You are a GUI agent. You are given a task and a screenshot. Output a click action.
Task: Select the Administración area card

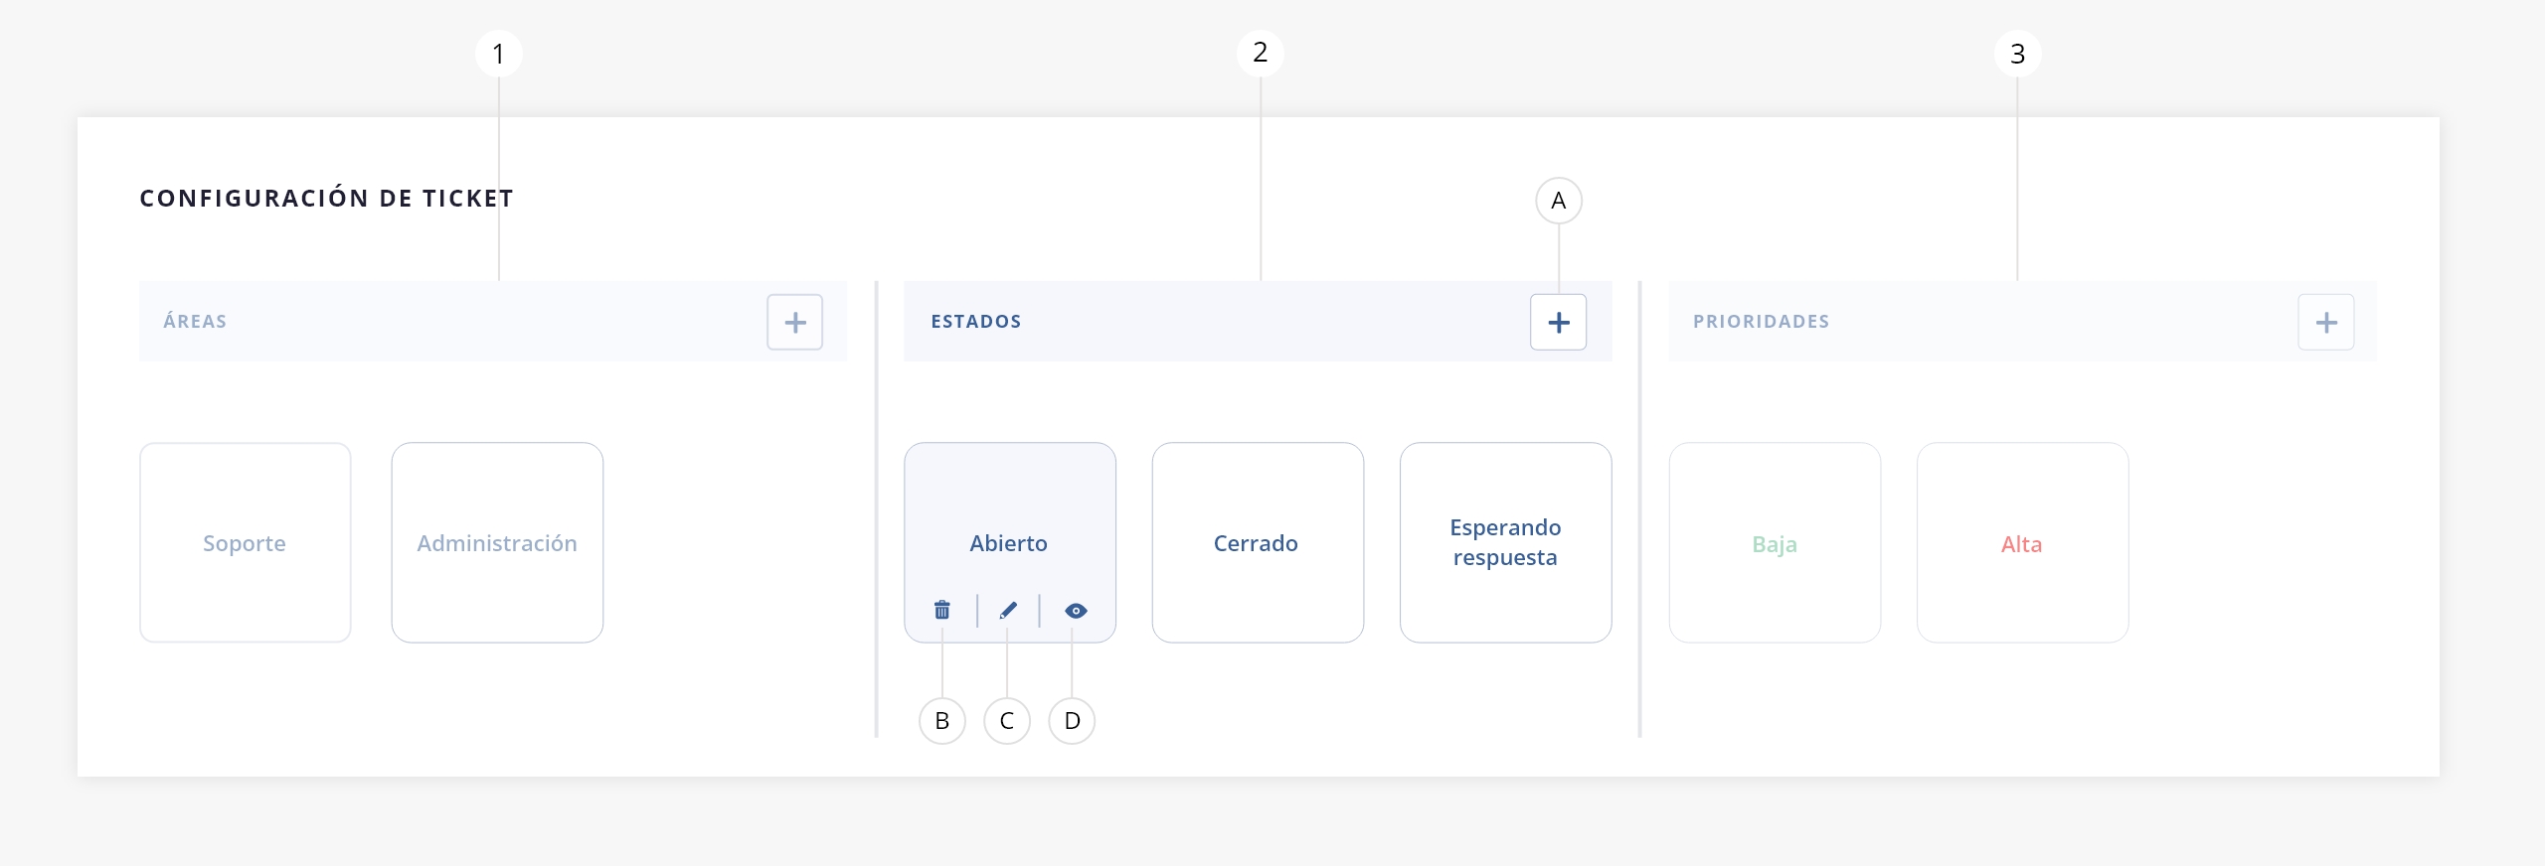497,542
